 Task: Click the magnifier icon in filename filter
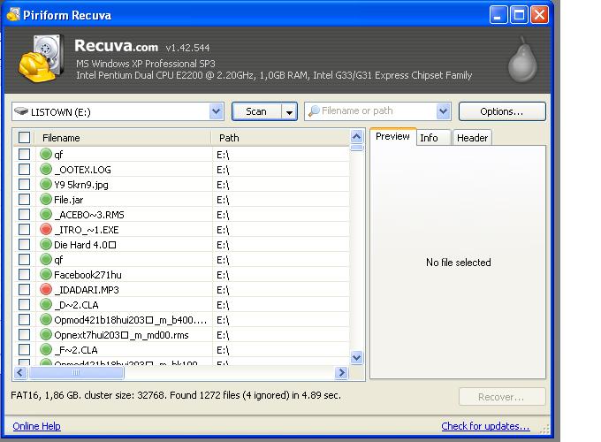(314, 111)
